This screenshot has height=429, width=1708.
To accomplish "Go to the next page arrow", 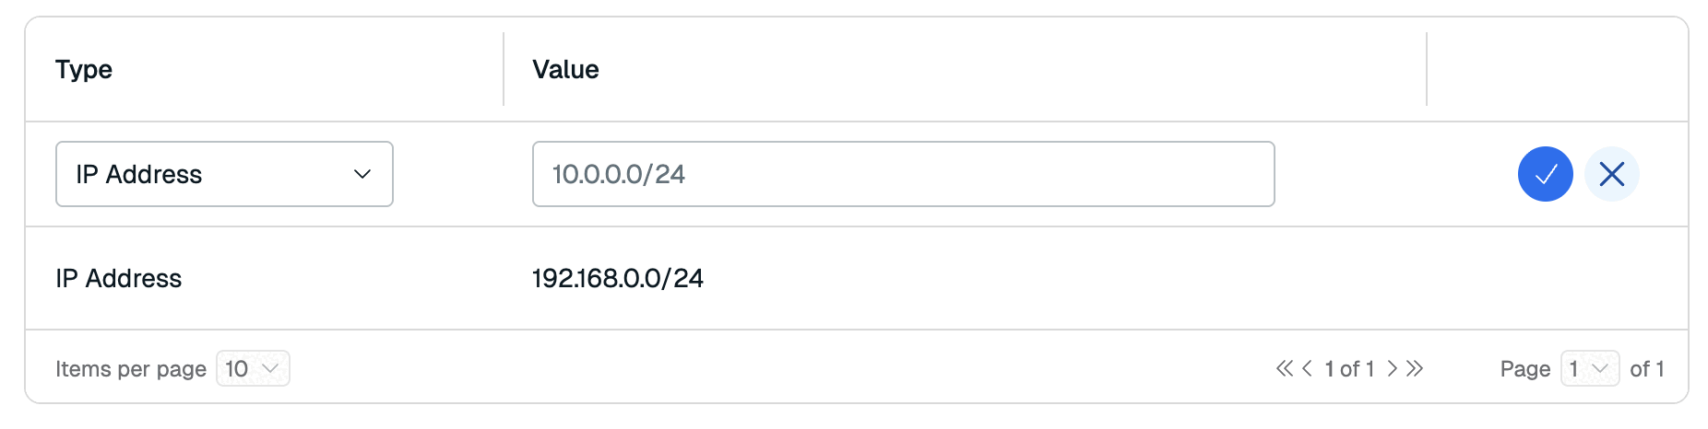I will pyautogui.click(x=1393, y=369).
